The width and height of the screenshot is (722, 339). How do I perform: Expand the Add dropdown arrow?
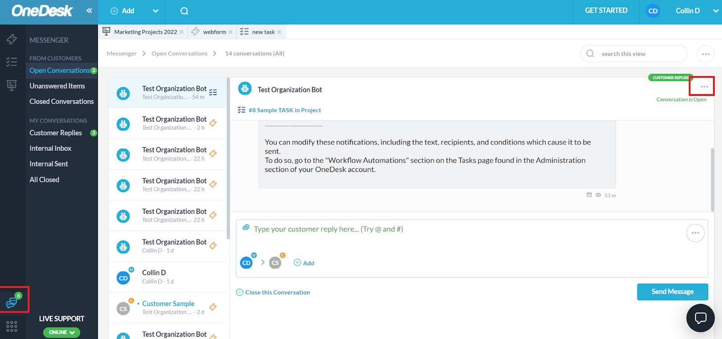(x=156, y=11)
